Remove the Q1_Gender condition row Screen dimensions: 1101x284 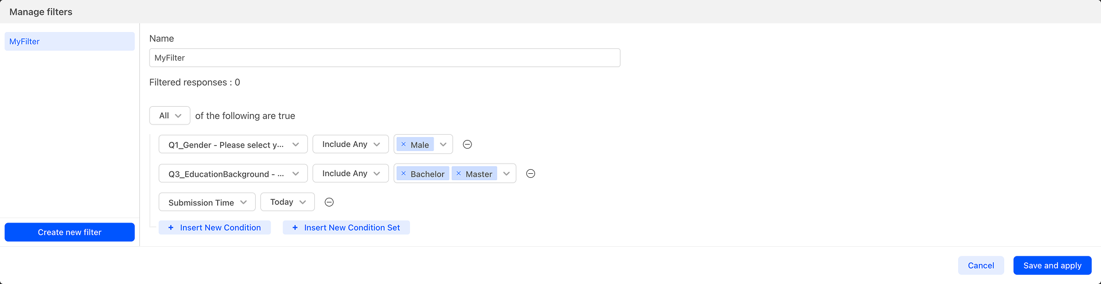pyautogui.click(x=467, y=145)
